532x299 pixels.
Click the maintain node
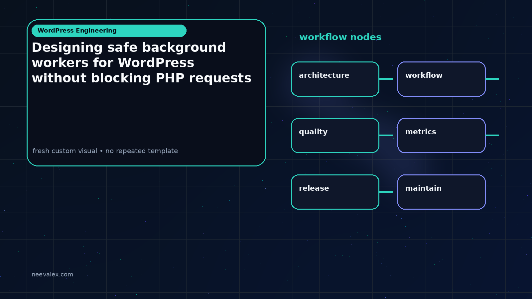point(442,192)
